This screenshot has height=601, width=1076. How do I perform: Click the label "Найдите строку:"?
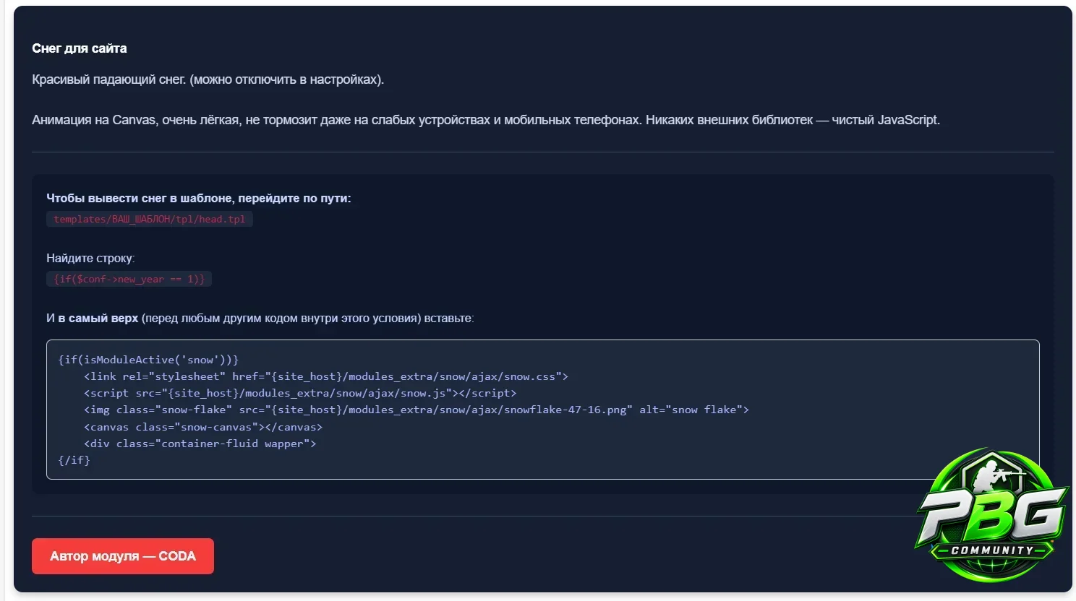tap(90, 258)
